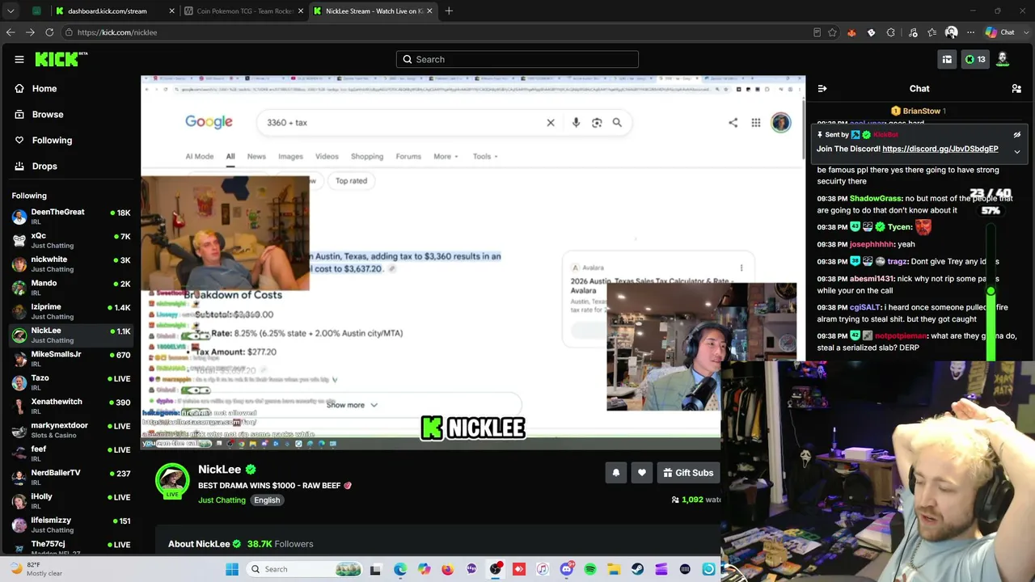Open Spotify from the taskbar
Image resolution: width=1035 pixels, height=582 pixels.
click(590, 569)
